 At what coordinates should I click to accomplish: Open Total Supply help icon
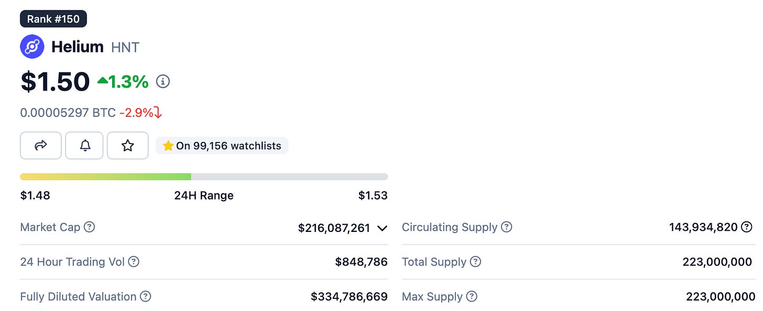[475, 262]
